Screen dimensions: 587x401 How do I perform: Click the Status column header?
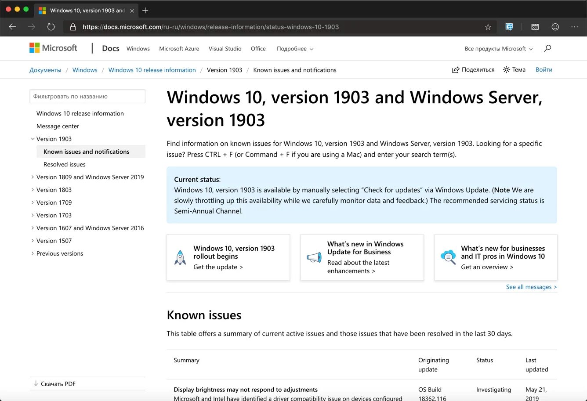point(485,360)
